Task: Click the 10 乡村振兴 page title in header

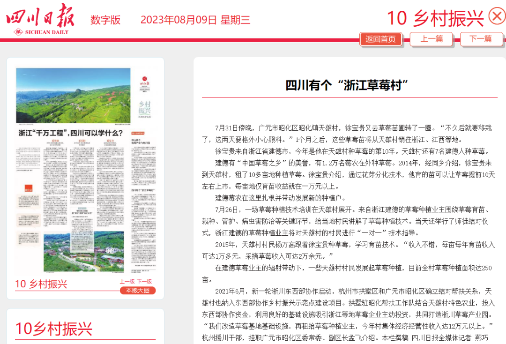Action: coord(435,18)
